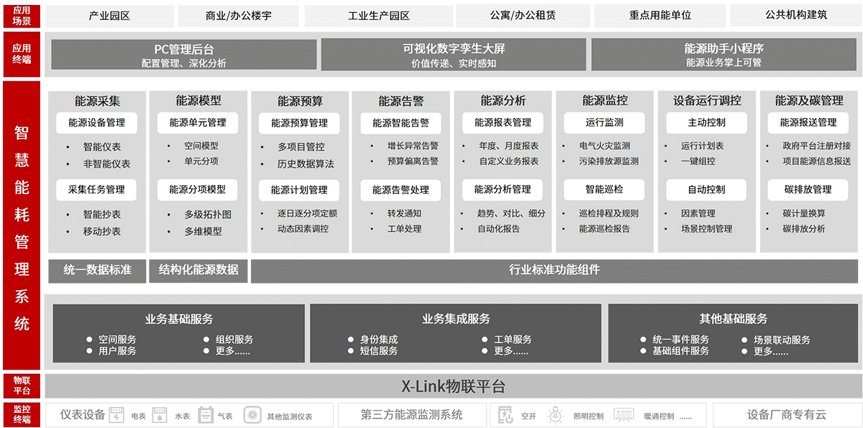Click the 业务集成服务 heading
863x428 pixels.
pyautogui.click(x=455, y=319)
